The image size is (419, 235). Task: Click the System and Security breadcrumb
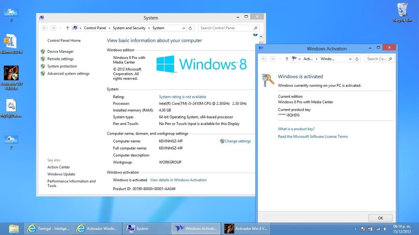click(x=129, y=28)
